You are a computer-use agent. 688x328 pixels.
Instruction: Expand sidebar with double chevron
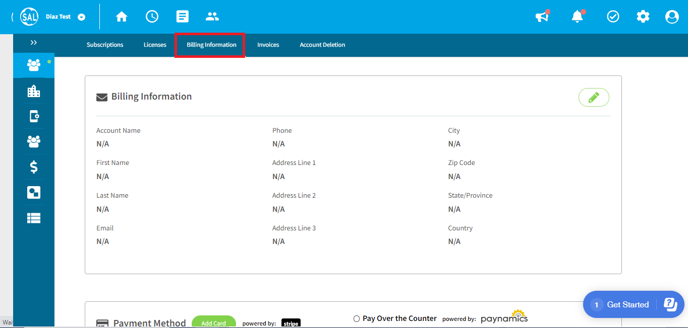tap(34, 43)
